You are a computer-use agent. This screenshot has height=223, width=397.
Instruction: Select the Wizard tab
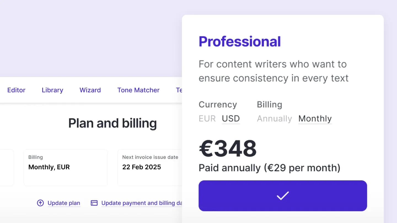tap(90, 90)
